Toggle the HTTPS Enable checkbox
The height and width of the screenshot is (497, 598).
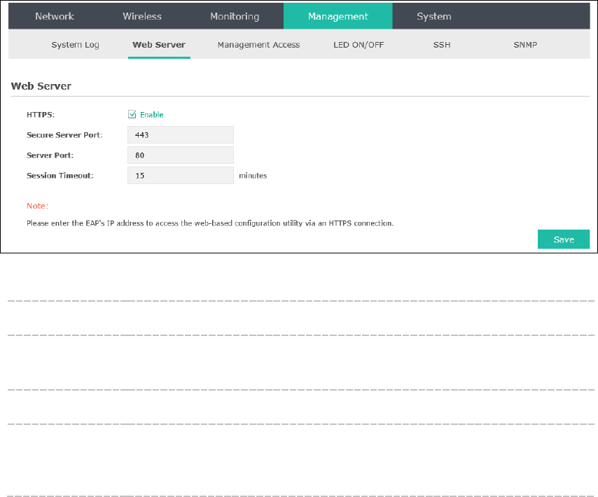click(x=132, y=114)
